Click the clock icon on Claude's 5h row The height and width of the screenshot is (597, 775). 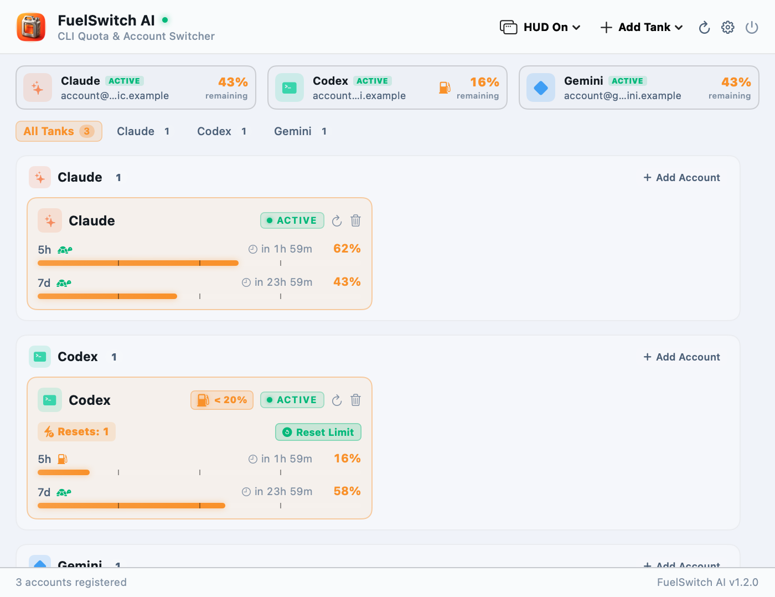point(253,249)
